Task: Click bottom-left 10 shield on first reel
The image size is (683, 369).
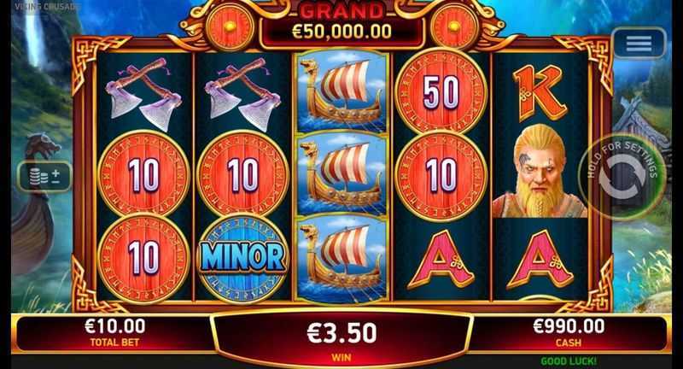Action: (x=143, y=257)
